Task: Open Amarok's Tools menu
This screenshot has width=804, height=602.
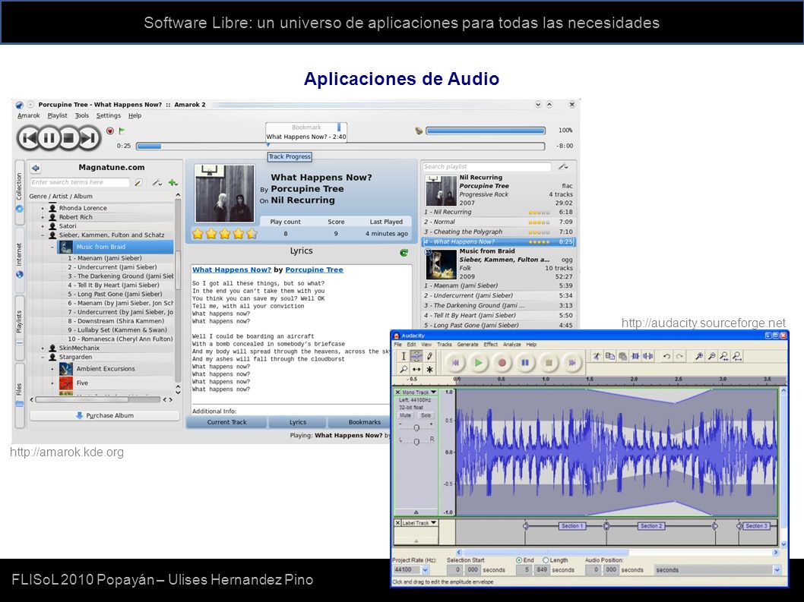Action: click(x=82, y=116)
